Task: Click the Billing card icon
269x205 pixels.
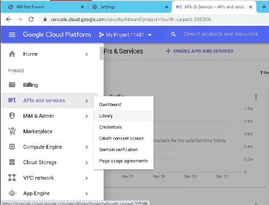Action: pos(12,84)
